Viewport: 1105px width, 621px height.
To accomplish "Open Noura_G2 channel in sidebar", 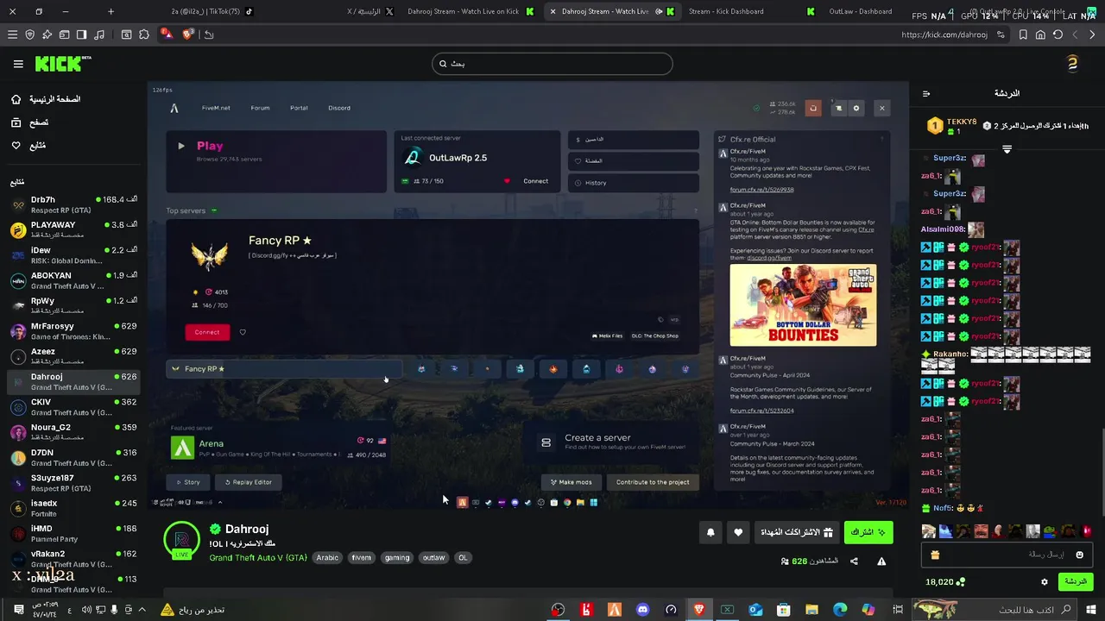I will coord(73,432).
